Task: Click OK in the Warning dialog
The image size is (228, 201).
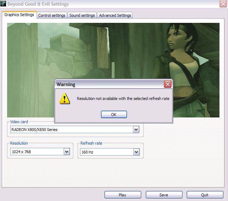Action: coord(114,115)
